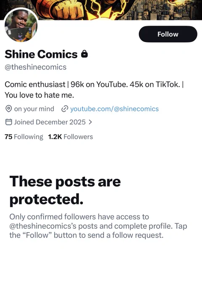Click the '1.2K' follower count number
Viewport: 202px width, 286px height.
click(55, 137)
